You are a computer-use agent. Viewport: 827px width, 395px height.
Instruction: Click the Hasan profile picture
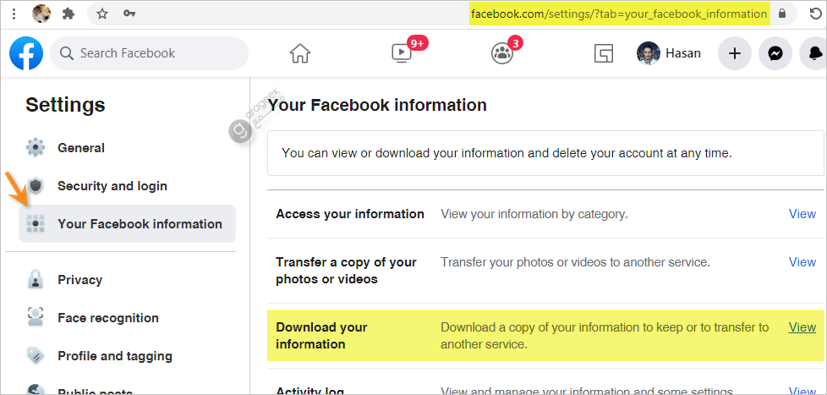pyautogui.click(x=649, y=53)
